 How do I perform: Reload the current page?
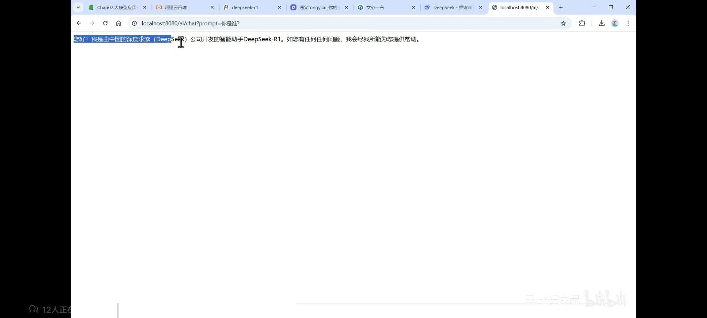point(105,23)
